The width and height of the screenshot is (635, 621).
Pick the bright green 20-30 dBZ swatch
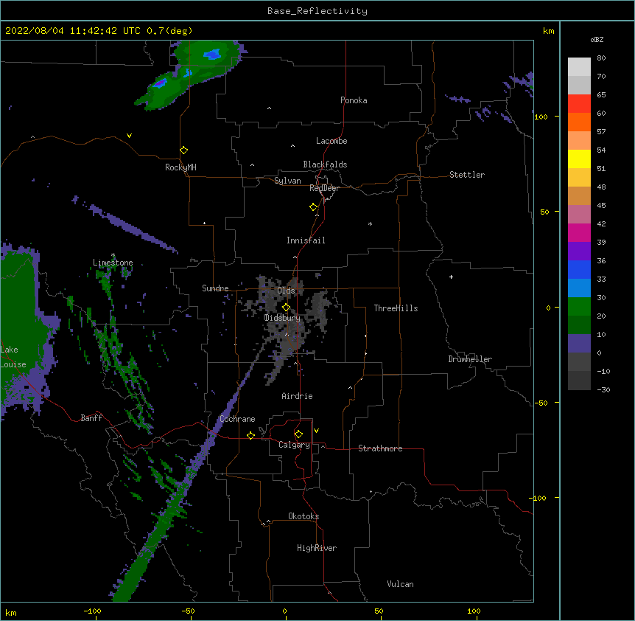[579, 307]
